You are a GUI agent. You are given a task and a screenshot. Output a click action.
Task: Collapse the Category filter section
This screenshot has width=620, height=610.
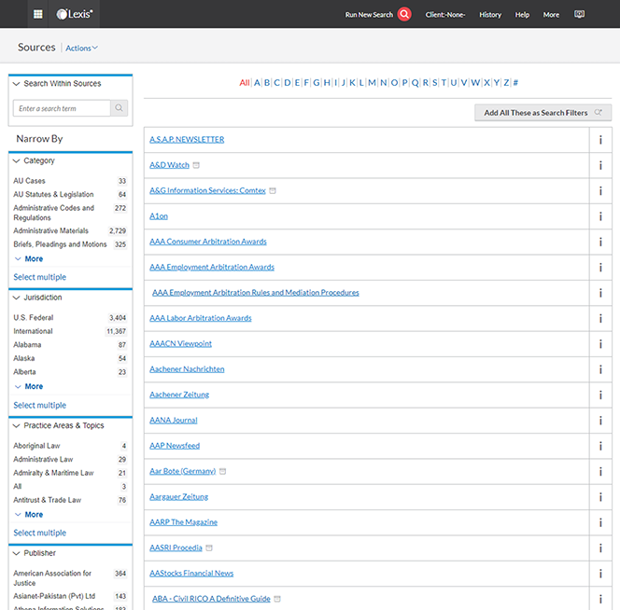point(16,160)
